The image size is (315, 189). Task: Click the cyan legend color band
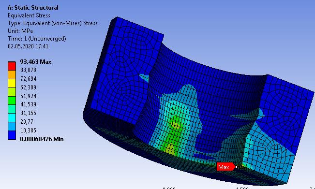[x=12, y=118]
